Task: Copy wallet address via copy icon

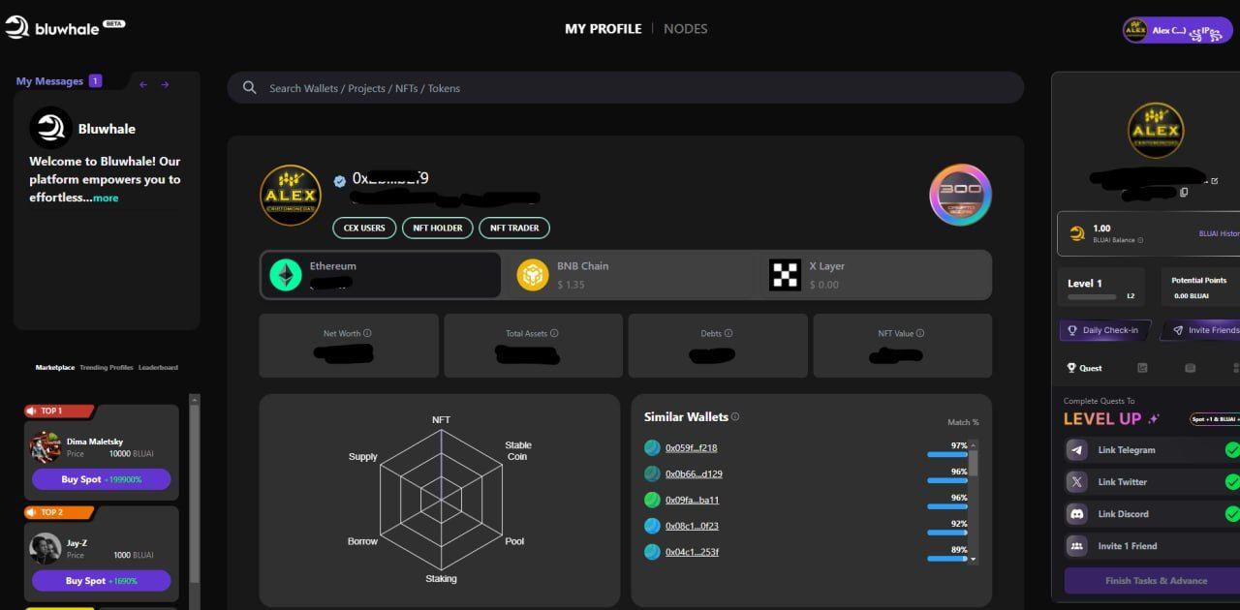Action: coord(1183,193)
